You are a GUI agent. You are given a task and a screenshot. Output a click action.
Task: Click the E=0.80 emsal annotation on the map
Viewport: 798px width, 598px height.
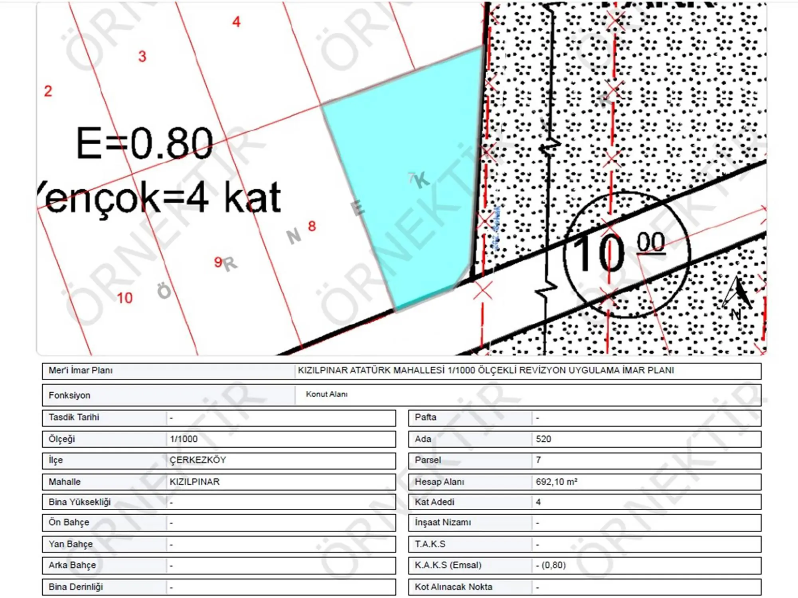point(144,143)
